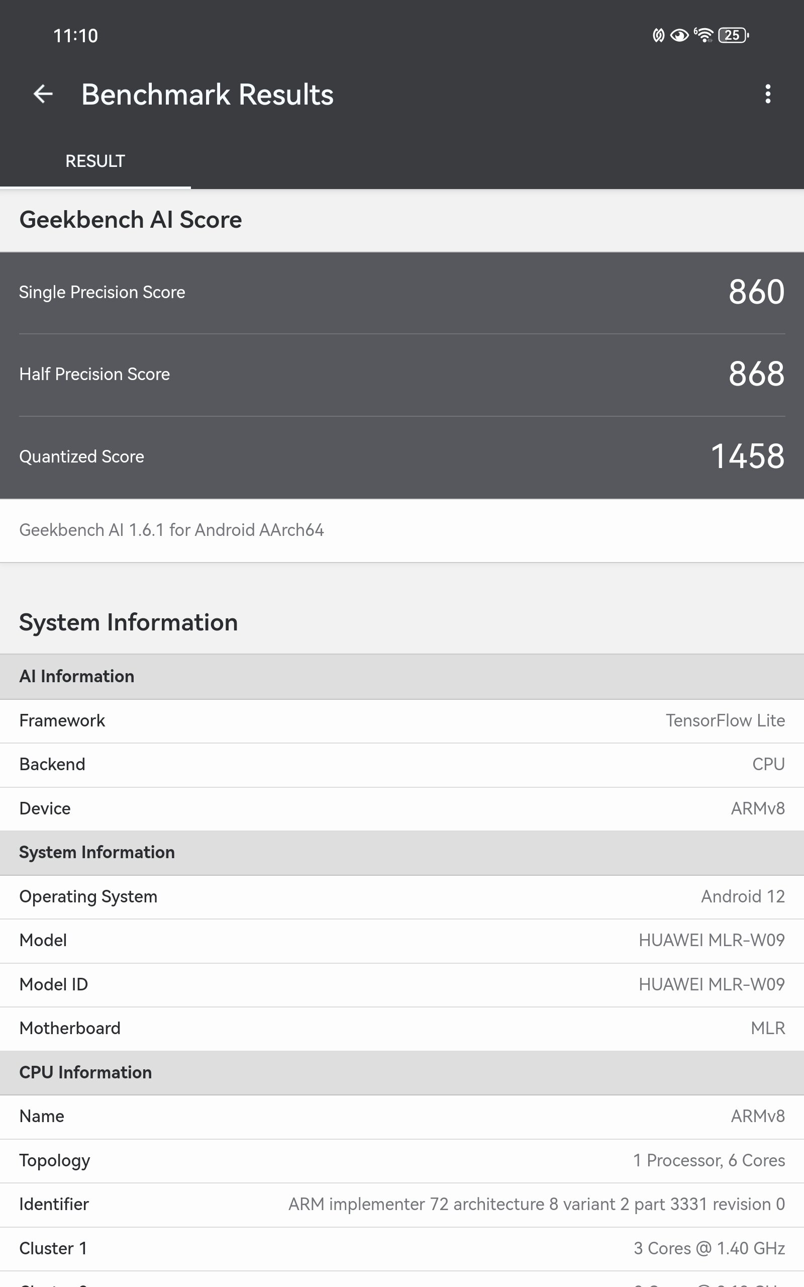Open the three-dot overflow menu

(767, 94)
